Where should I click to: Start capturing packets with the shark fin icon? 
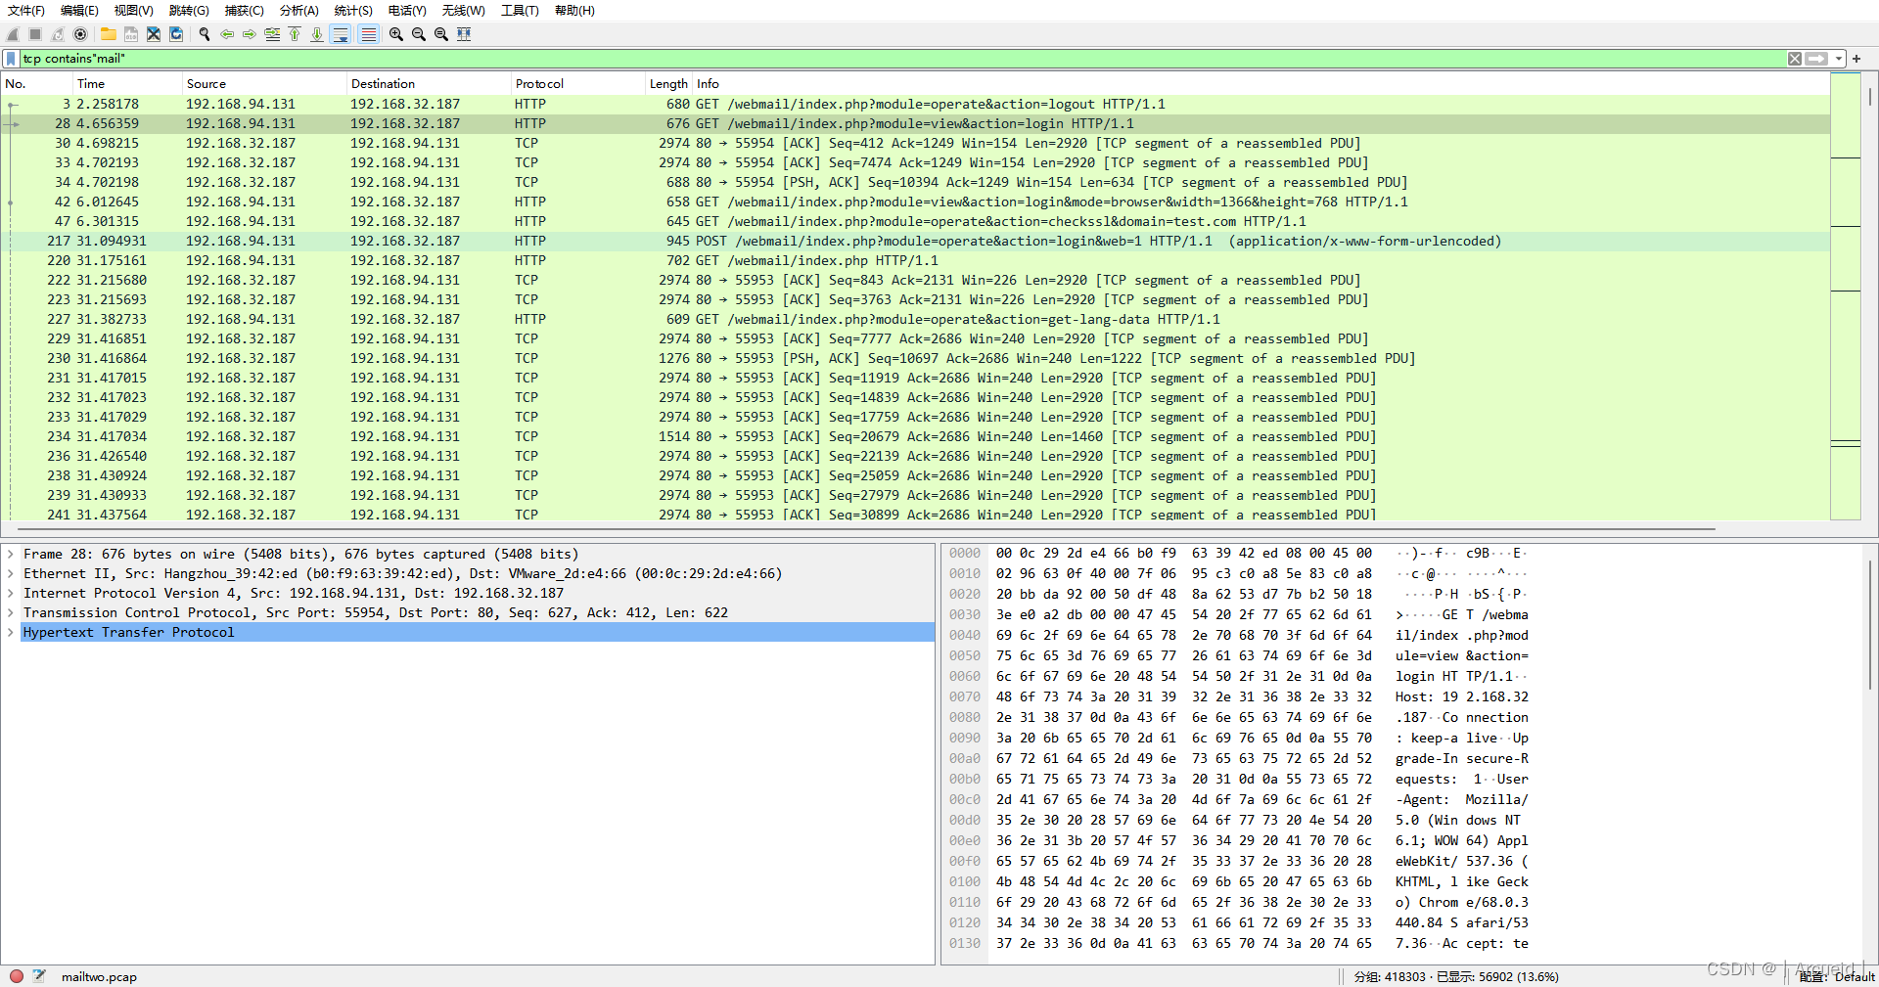click(x=13, y=34)
